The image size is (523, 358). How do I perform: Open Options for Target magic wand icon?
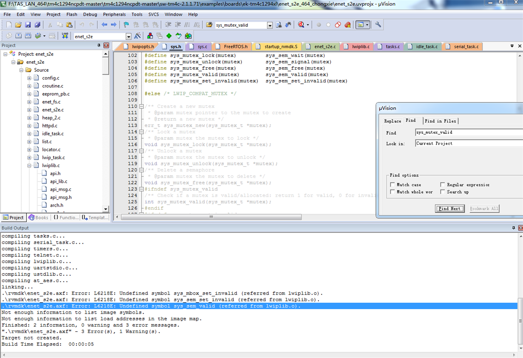pyautogui.click(x=137, y=36)
